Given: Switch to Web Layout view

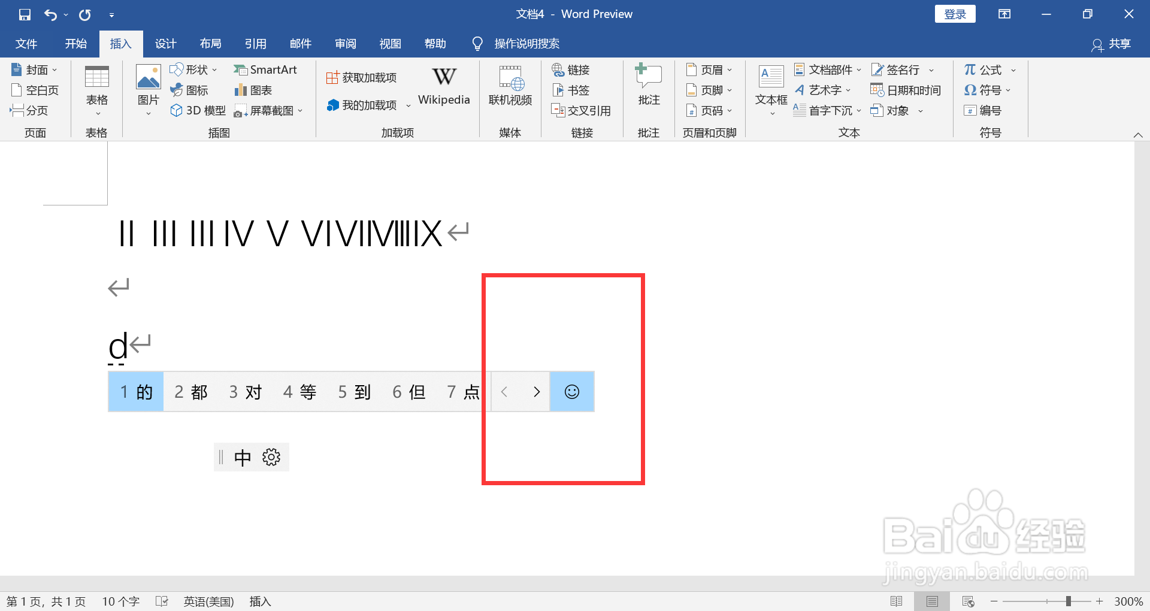Looking at the screenshot, I should click(968, 601).
